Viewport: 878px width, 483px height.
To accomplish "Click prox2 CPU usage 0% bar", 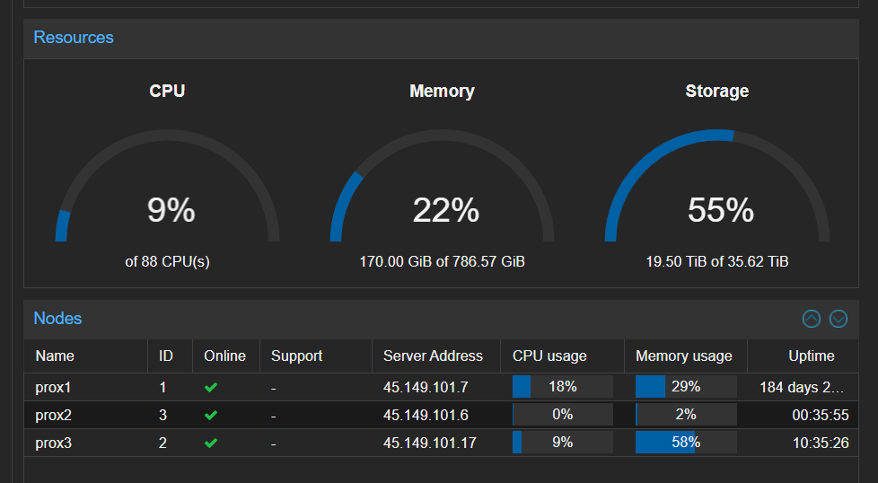I will click(x=563, y=415).
